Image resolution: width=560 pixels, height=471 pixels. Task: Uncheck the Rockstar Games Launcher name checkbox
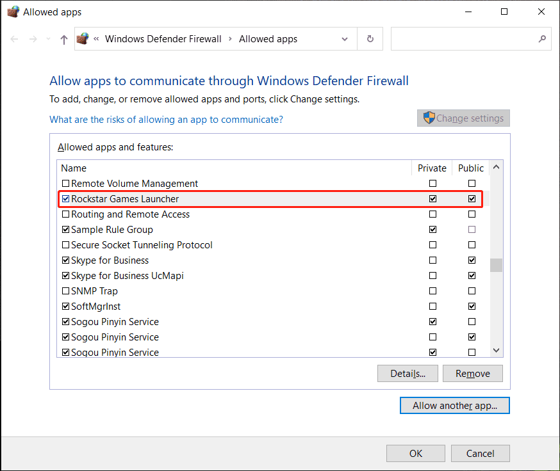(x=65, y=199)
